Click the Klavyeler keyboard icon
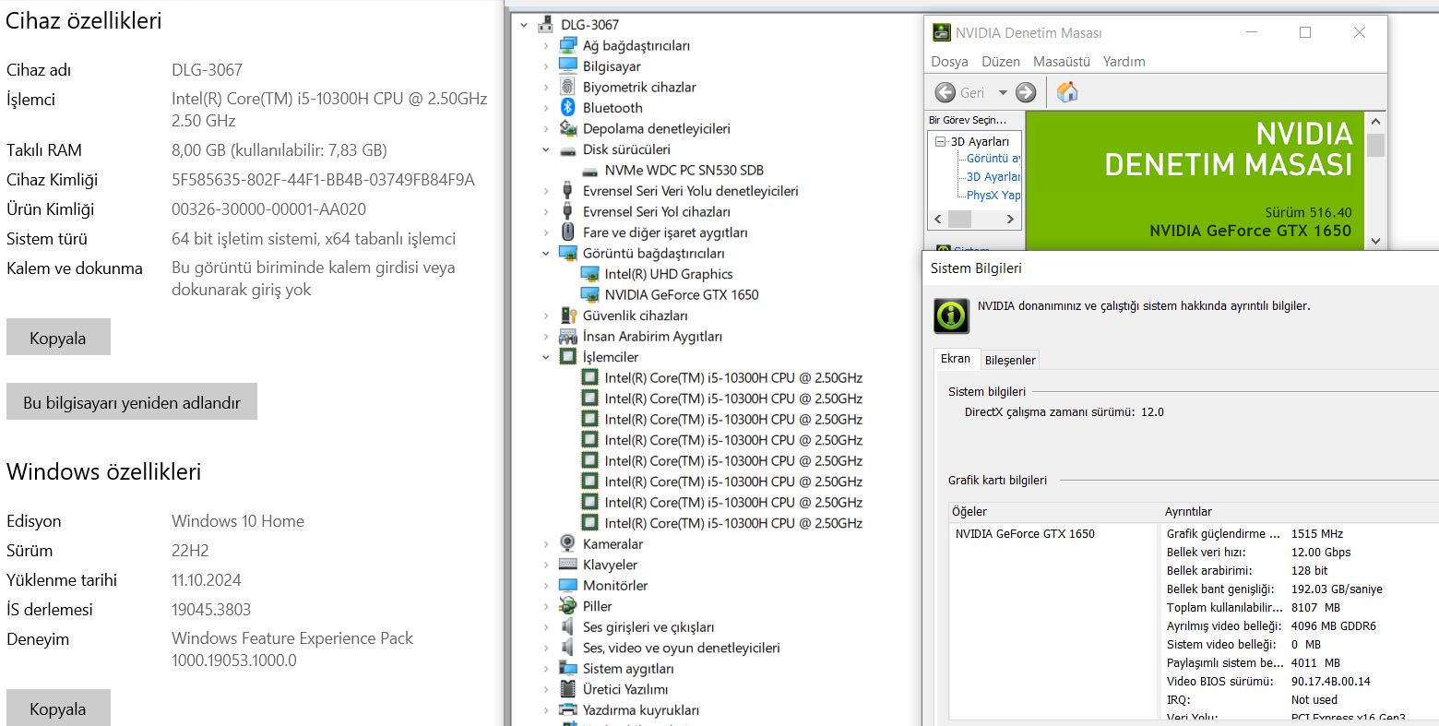The image size is (1439, 726). [x=567, y=565]
